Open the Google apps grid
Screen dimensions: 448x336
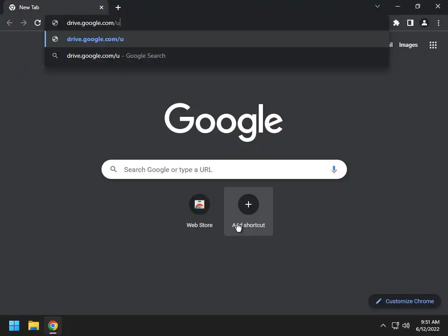pos(433,45)
